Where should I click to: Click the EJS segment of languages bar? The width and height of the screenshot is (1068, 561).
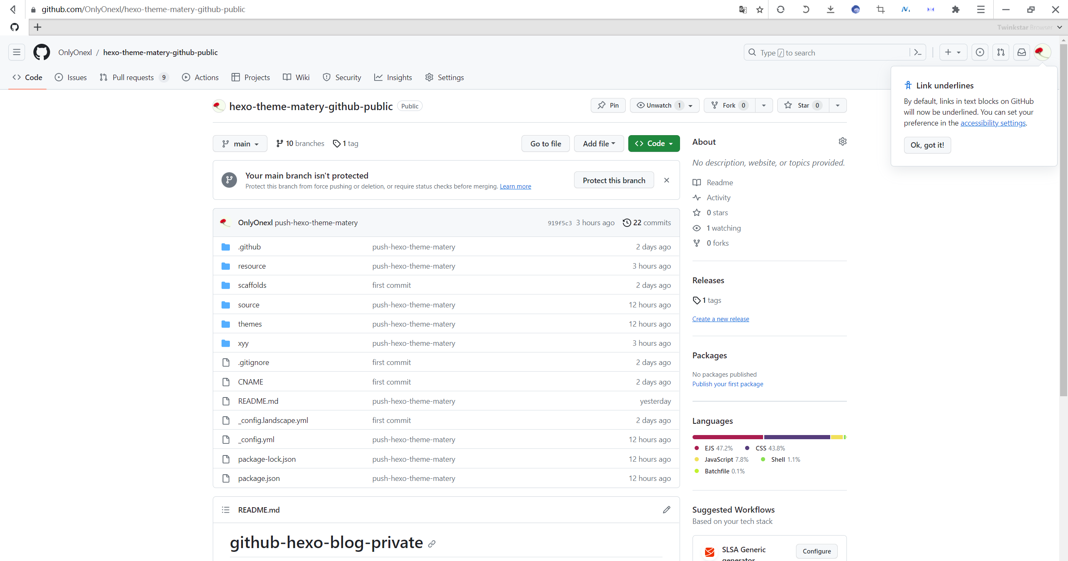(x=728, y=437)
